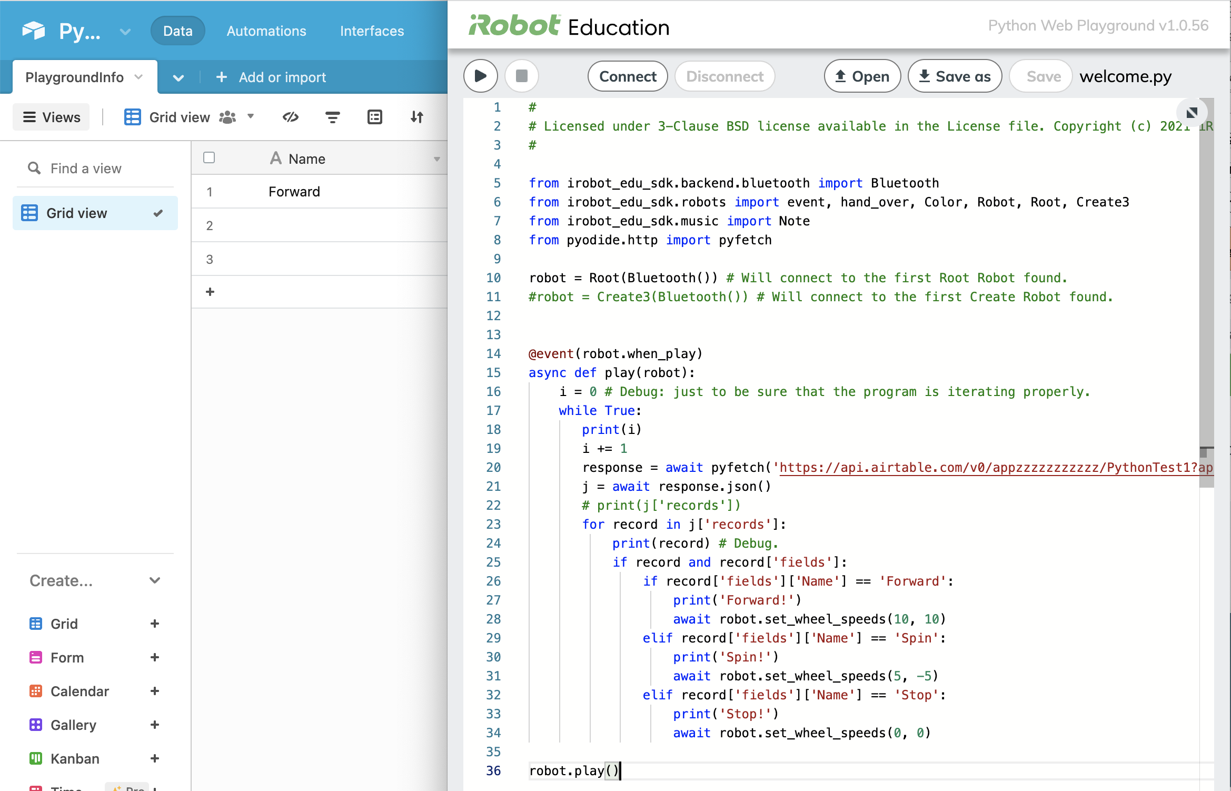Click the Airtable base logo icon
The image size is (1231, 791).
pos(34,31)
